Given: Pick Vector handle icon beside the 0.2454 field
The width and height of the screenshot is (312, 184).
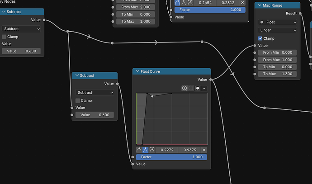Looking at the screenshot, I should [x=184, y=3].
